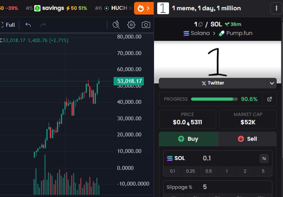This screenshot has width=283, height=197.
Task: Click the PRICE value box
Action: pos(187,119)
